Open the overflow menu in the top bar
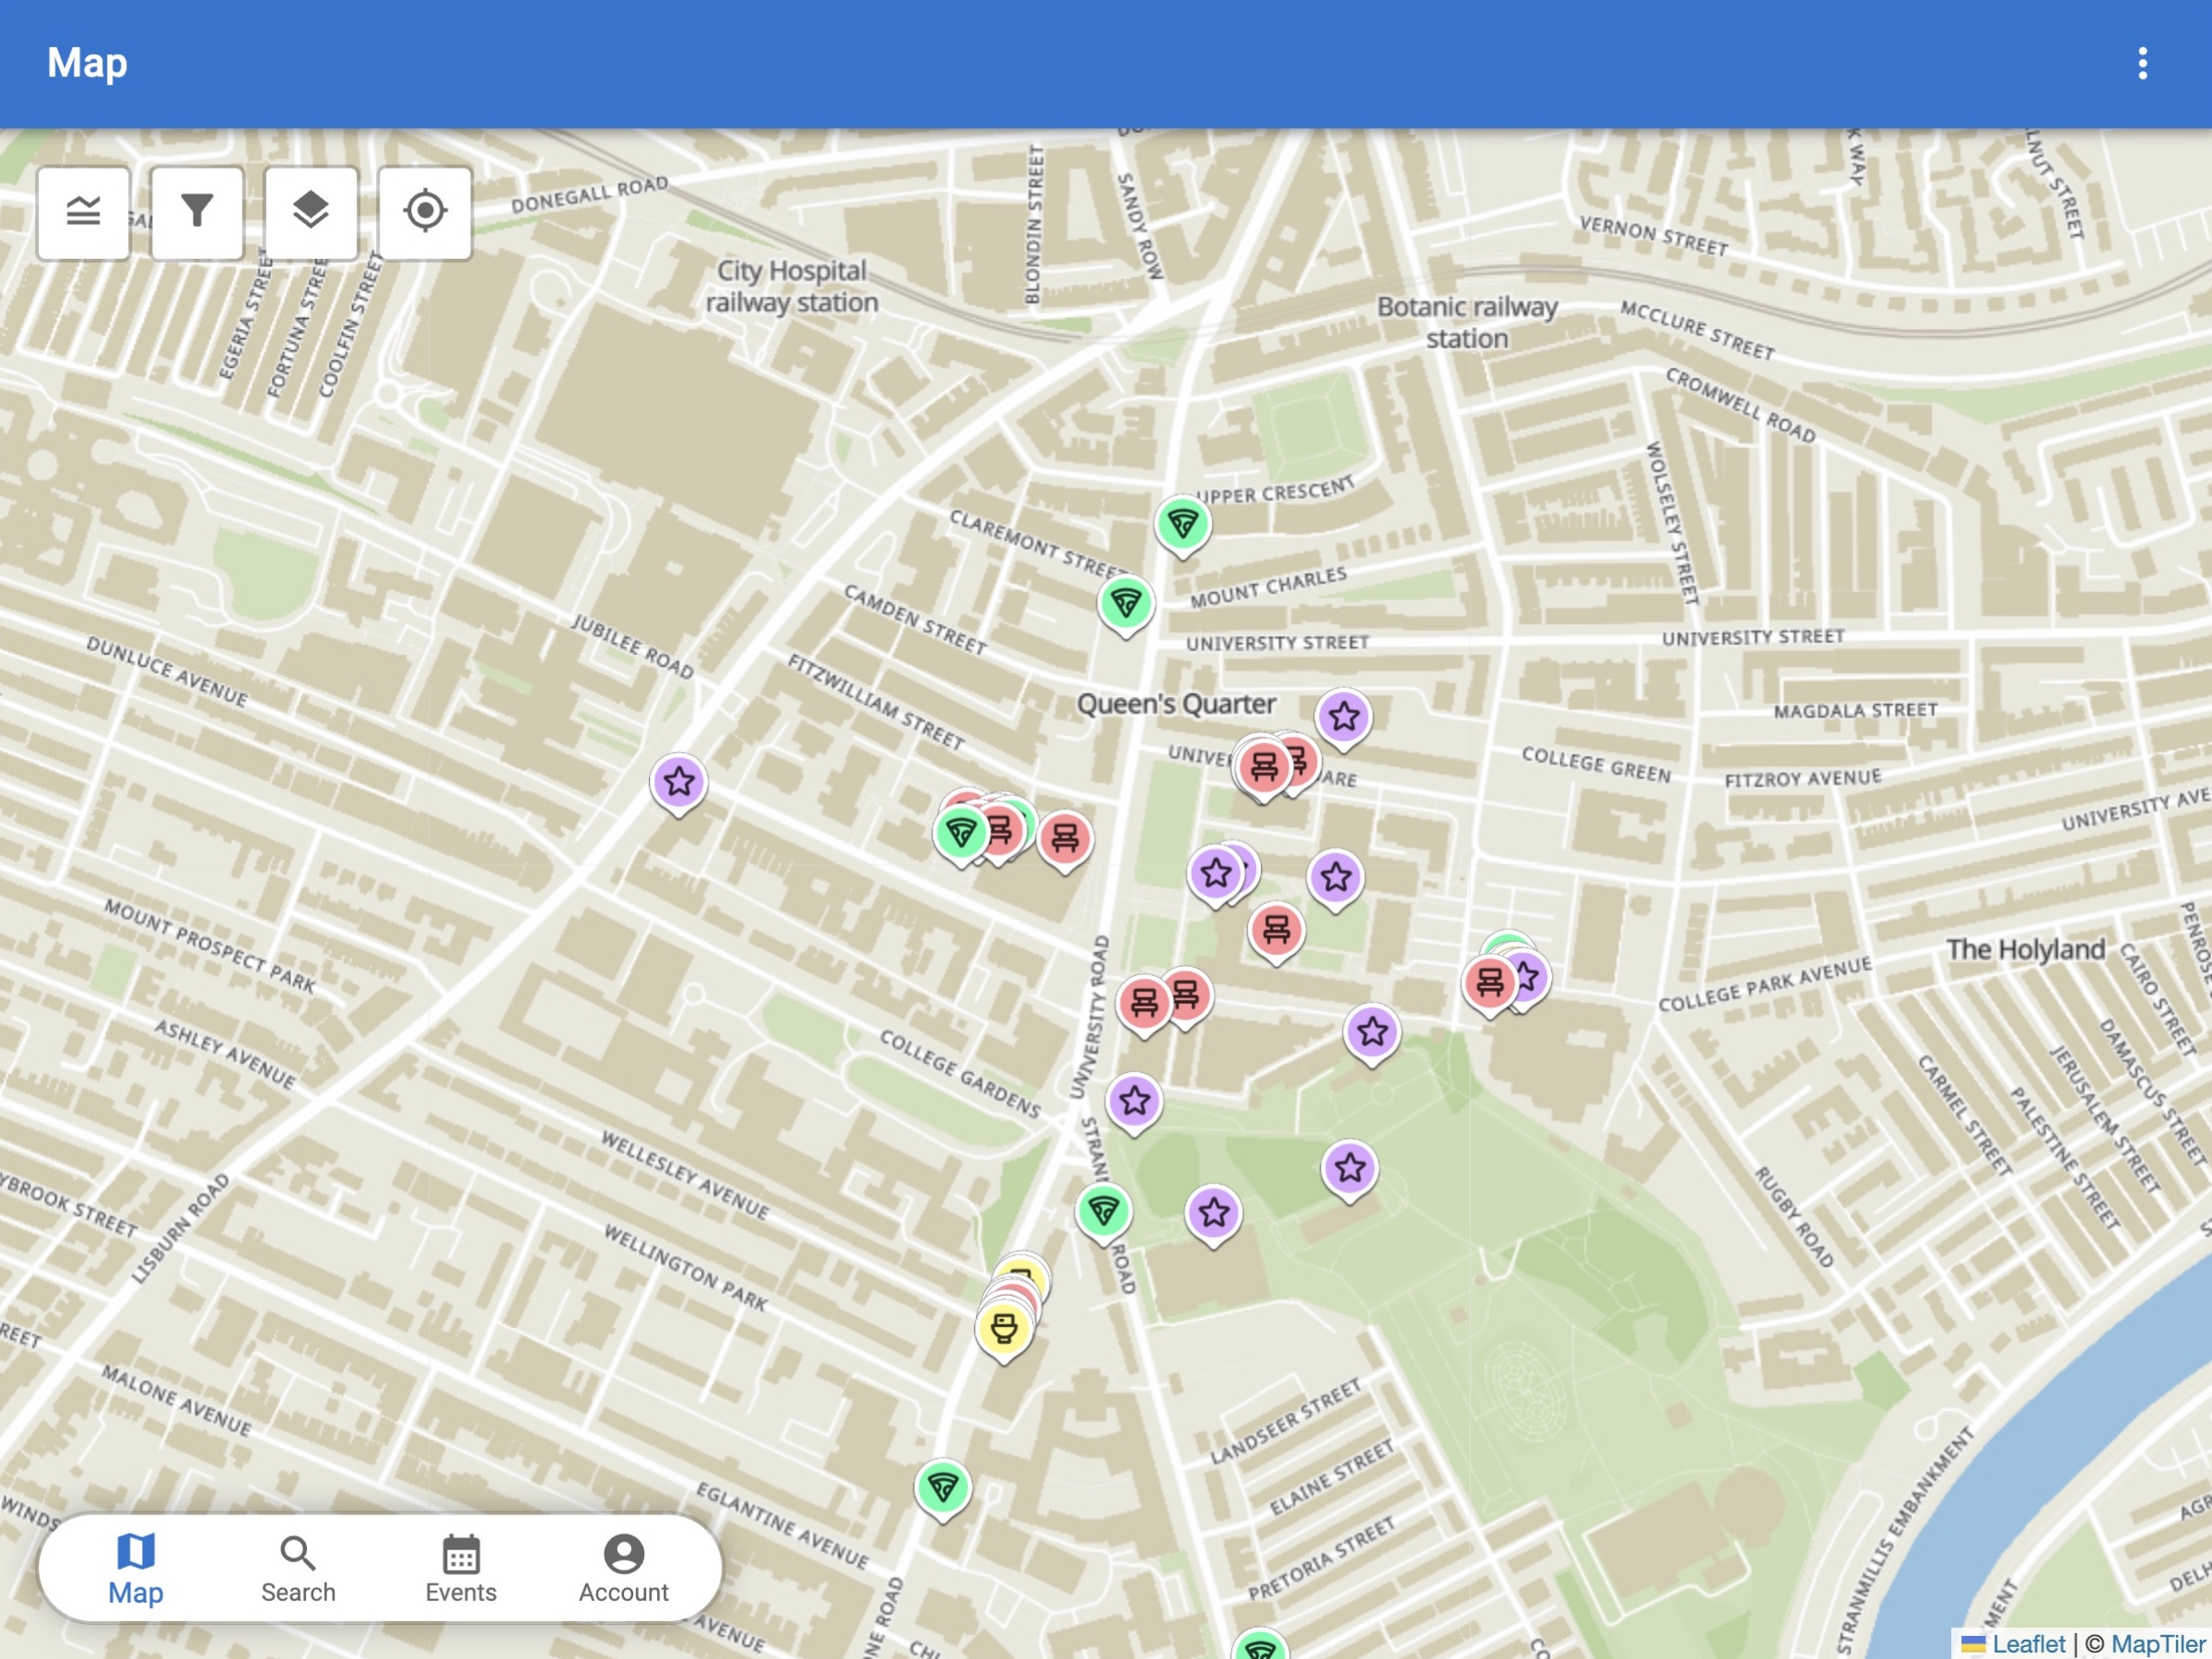The height and width of the screenshot is (1659, 2212). coord(2143,63)
